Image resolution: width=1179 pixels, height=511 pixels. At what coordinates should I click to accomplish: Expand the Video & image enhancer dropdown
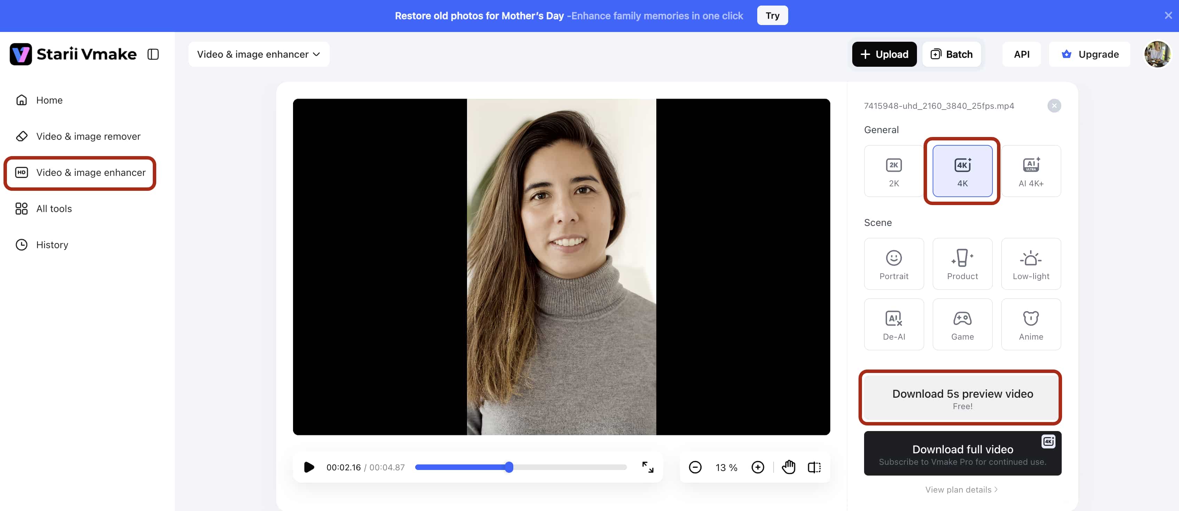259,54
